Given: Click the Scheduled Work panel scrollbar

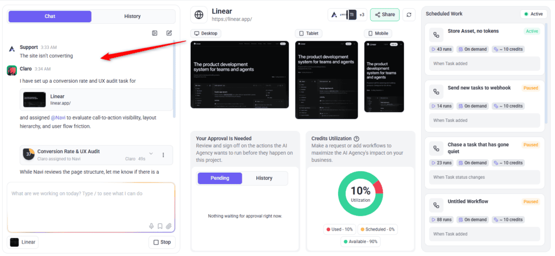Looking at the screenshot, I should (x=547, y=74).
